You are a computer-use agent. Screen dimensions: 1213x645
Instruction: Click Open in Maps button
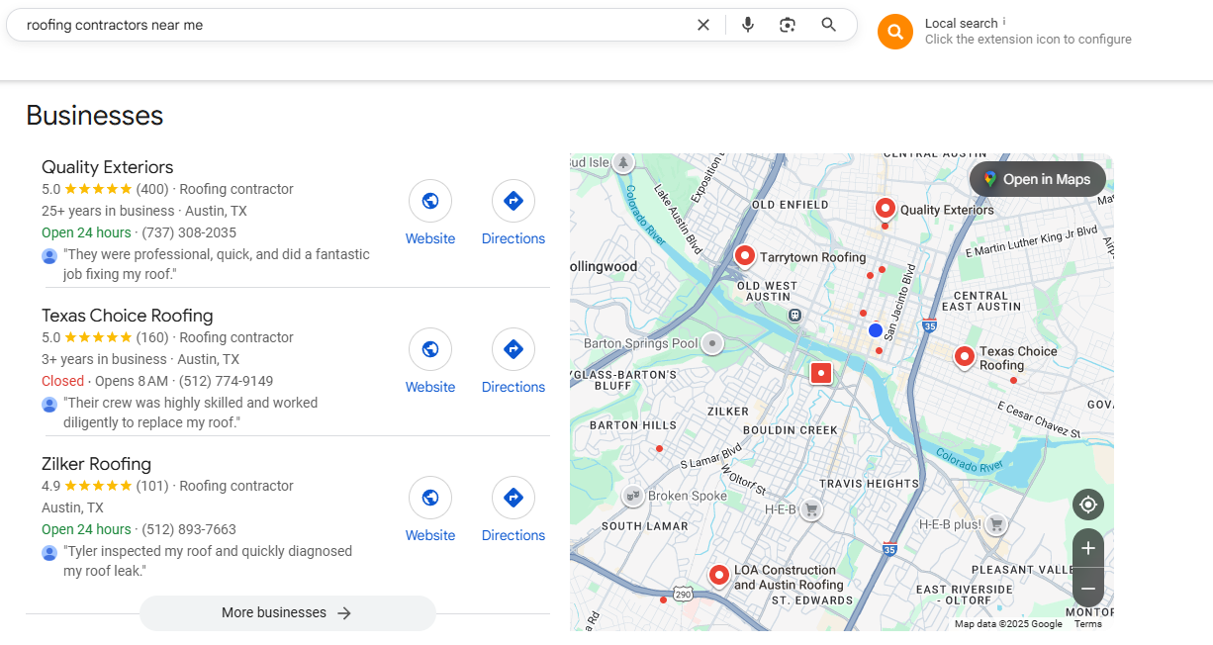click(x=1037, y=179)
